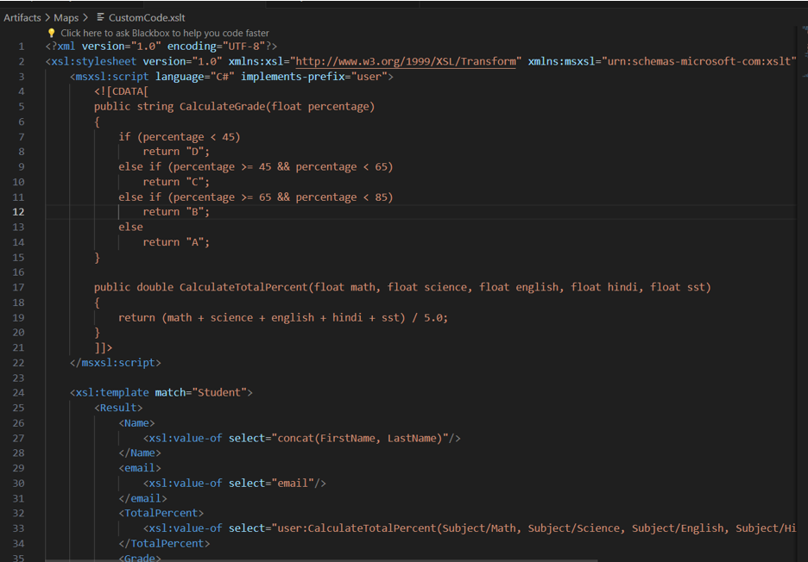Click the xsl:template match="Student" line
Screen dimensions: 808x562
click(x=161, y=393)
